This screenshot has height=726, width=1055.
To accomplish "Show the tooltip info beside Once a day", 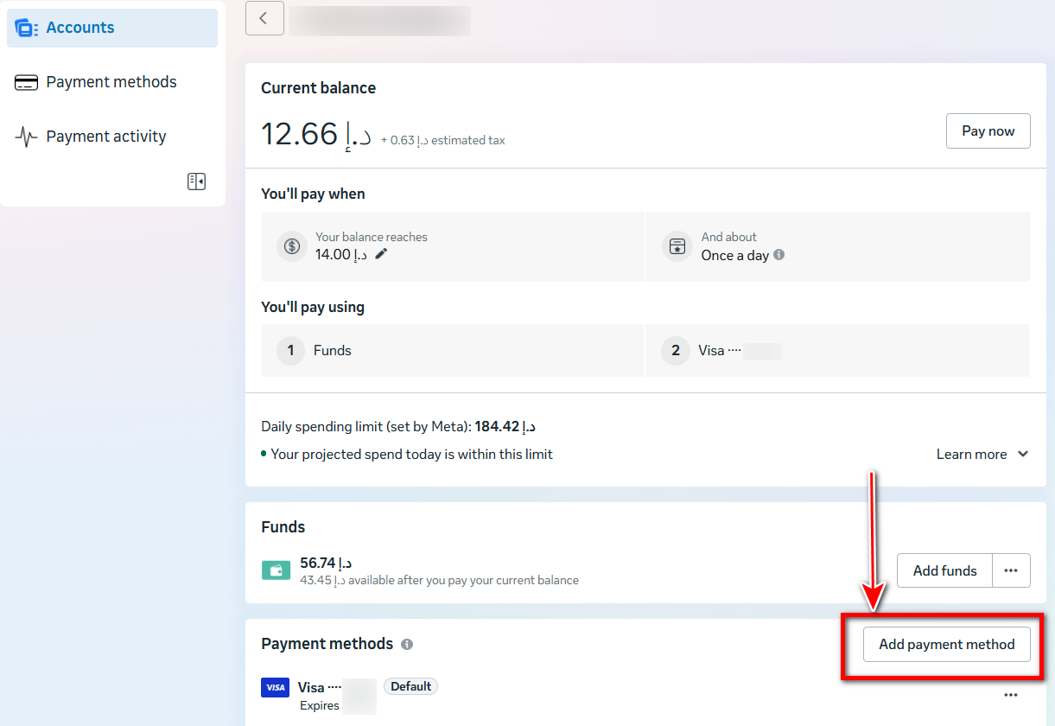I will (x=779, y=255).
